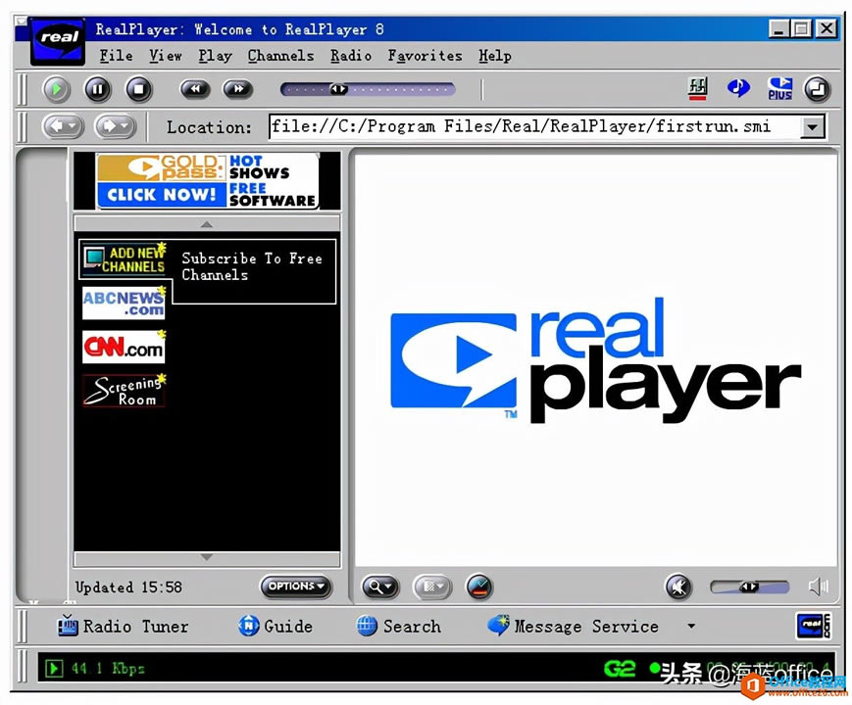Click the real.com logo icon
This screenshot has height=705, width=852.
coord(814,627)
